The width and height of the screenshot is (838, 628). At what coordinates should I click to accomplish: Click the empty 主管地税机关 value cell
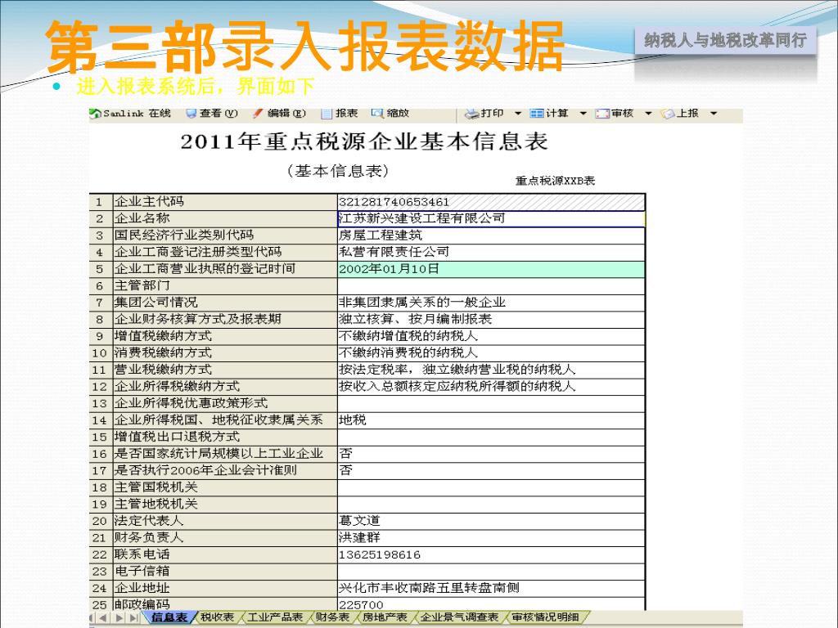pos(491,505)
